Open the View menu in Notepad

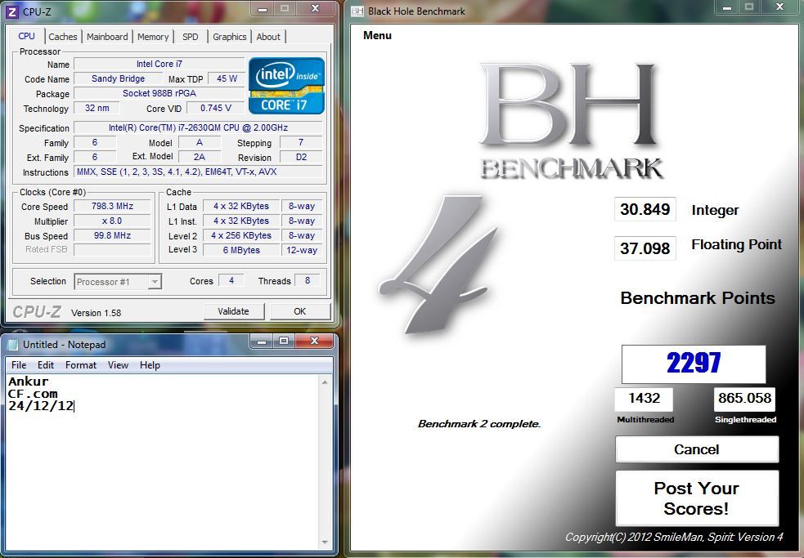click(118, 365)
